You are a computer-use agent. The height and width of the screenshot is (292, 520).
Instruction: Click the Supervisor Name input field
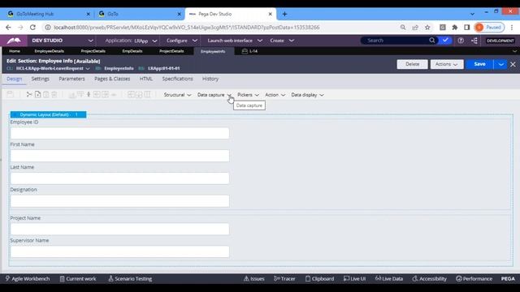point(119,251)
